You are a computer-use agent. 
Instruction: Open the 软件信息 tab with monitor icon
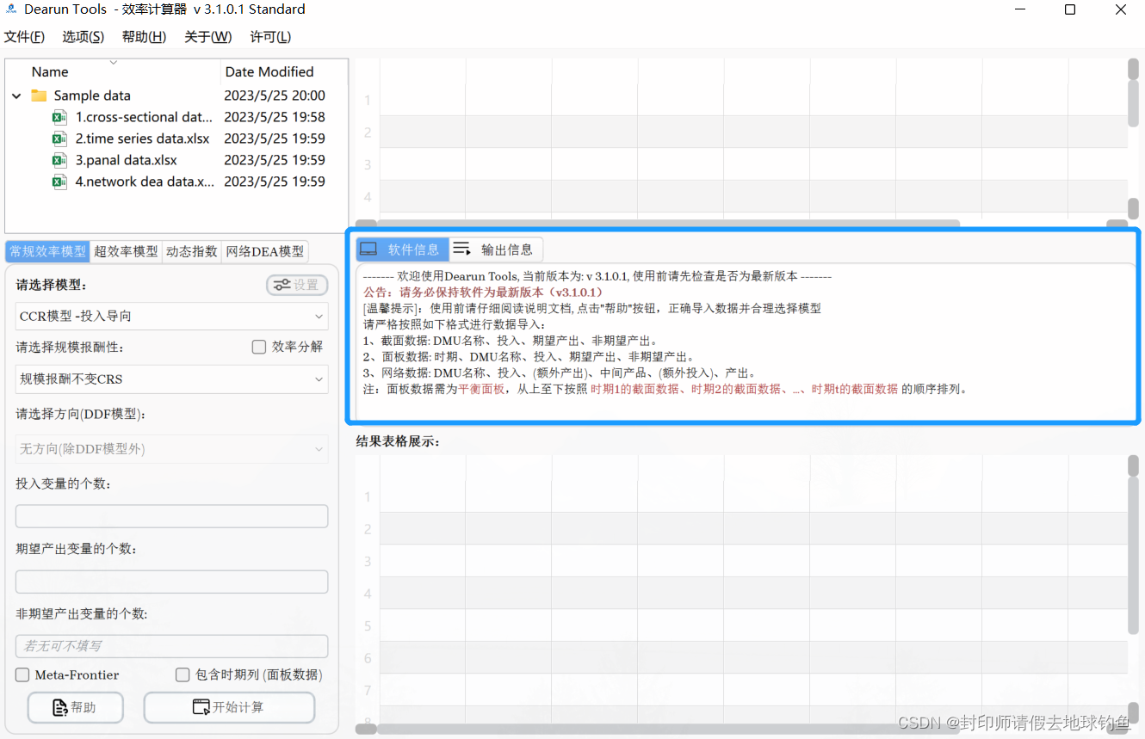tap(401, 249)
